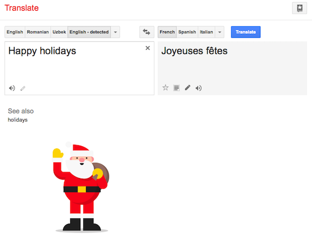Select all translated text icon
Image resolution: width=312 pixels, height=235 pixels.
(x=176, y=88)
